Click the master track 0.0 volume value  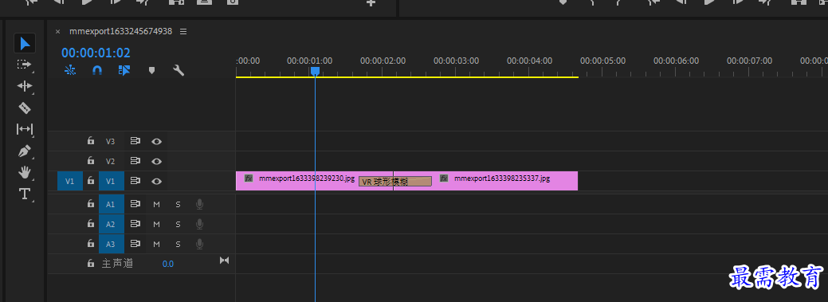(168, 264)
